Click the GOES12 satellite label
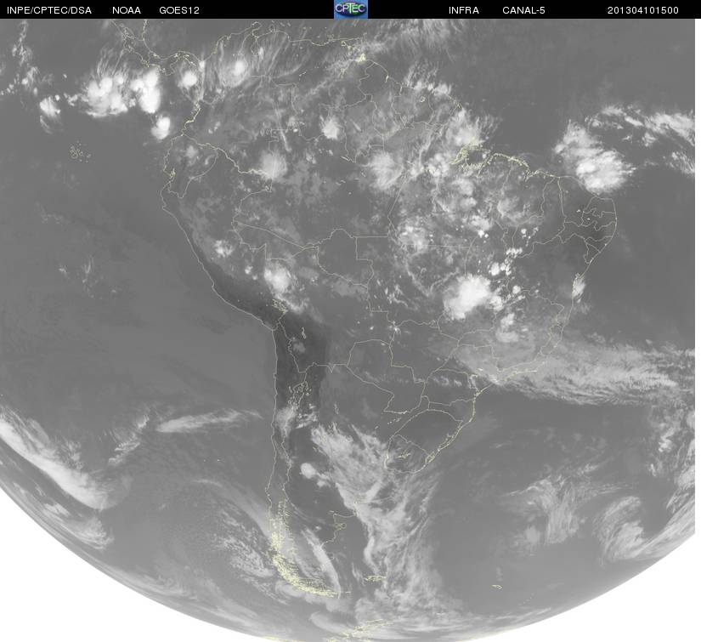The image size is (701, 642). [x=179, y=10]
